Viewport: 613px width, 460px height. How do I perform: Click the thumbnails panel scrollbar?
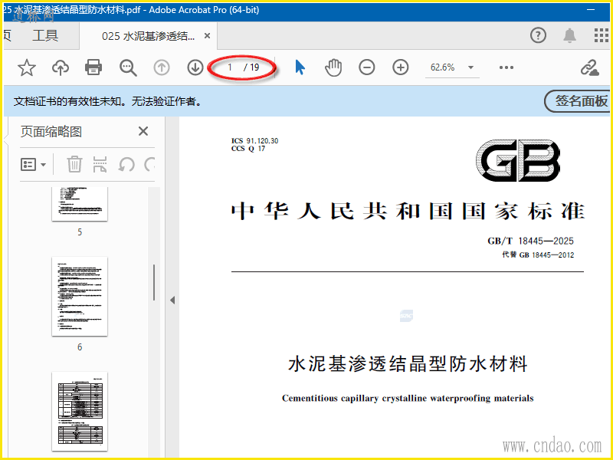(154, 282)
